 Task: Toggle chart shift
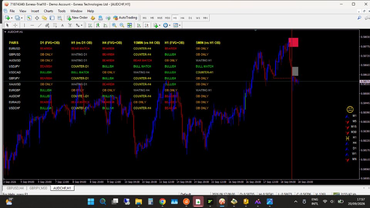pyautogui.click(x=146, y=25)
